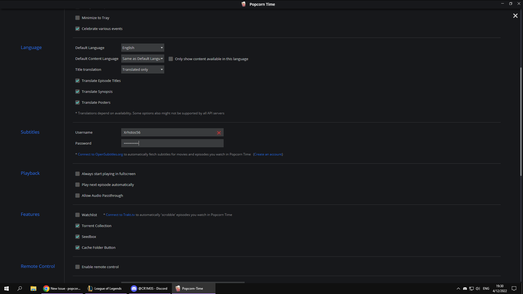Open Discord from the taskbar
This screenshot has width=523, height=294.
pos(149,288)
